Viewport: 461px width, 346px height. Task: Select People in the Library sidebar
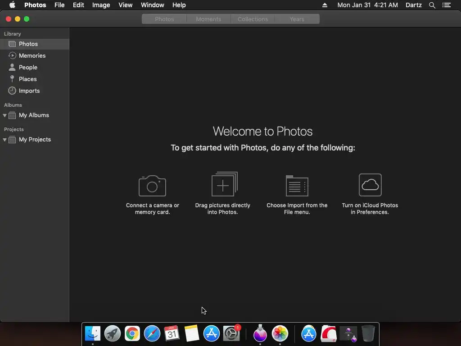[34, 68]
